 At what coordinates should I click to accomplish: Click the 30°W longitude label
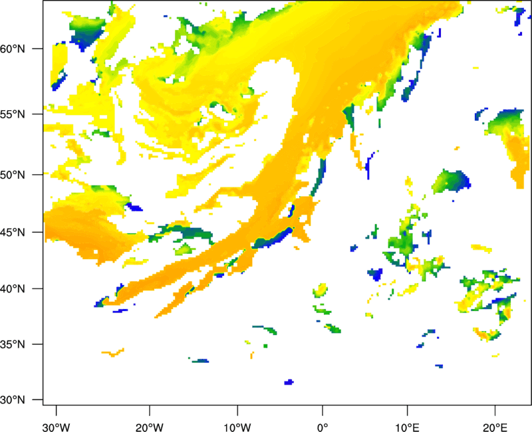57,427
